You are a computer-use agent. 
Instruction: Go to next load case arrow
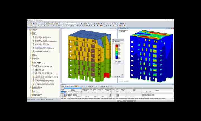click(x=80, y=24)
